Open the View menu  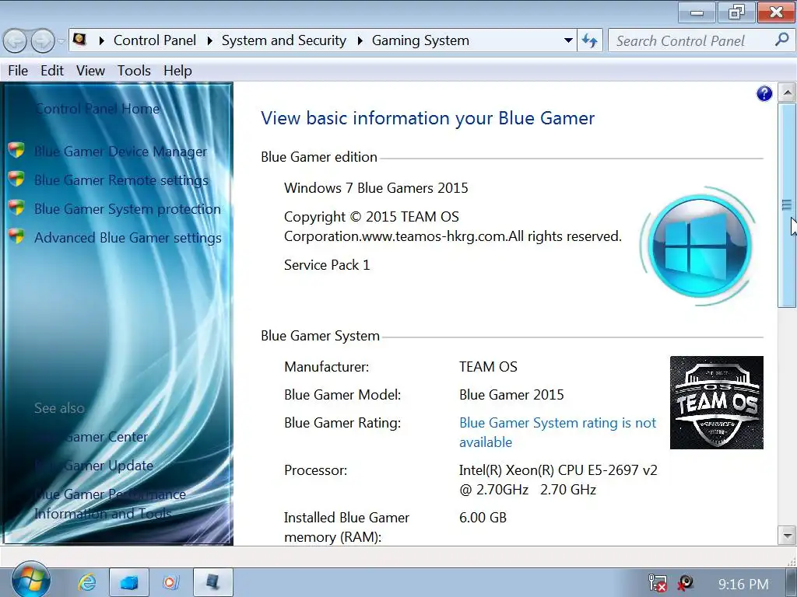(x=90, y=71)
